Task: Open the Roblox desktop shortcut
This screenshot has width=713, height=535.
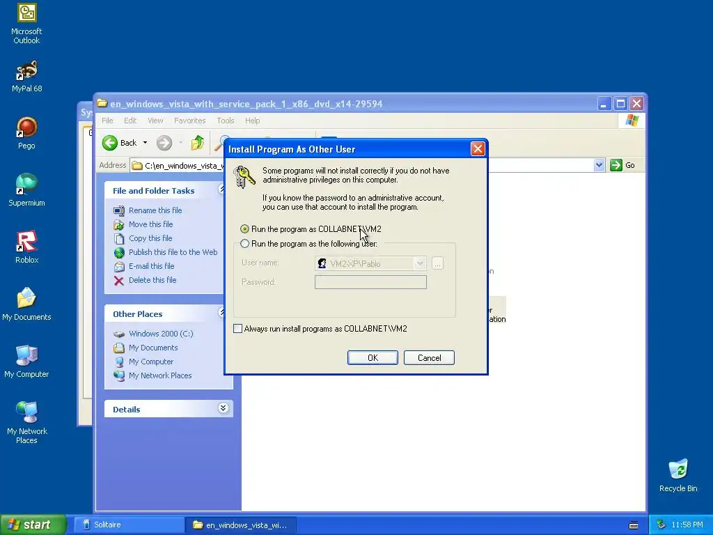Action: [26, 247]
